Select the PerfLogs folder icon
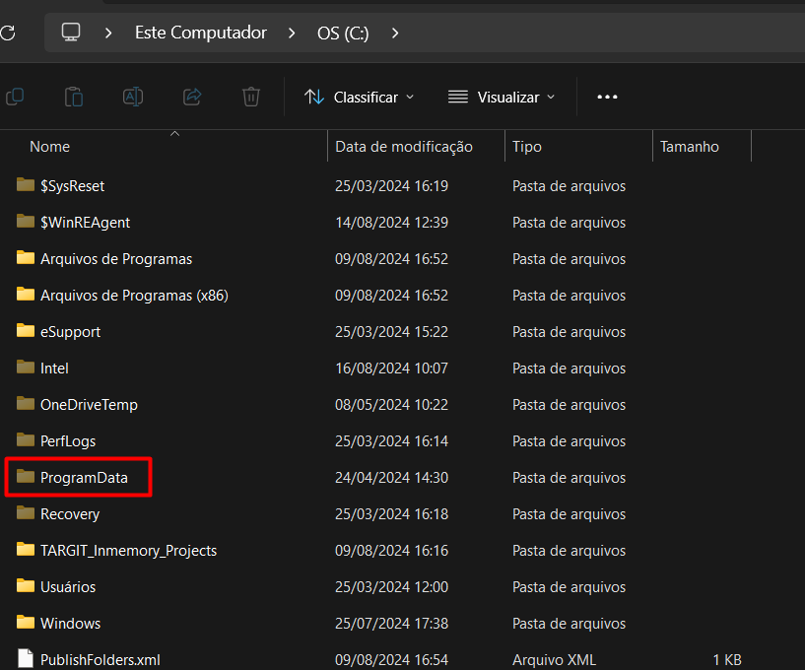Screen dimensions: 805x670 pyautogui.click(x=26, y=439)
